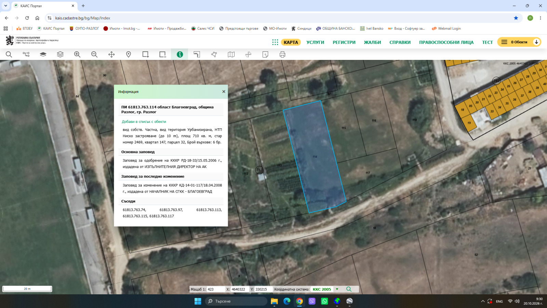This screenshot has height=308, width=547.
Task: Open the ТЕСТ menu
Action: (x=488, y=42)
